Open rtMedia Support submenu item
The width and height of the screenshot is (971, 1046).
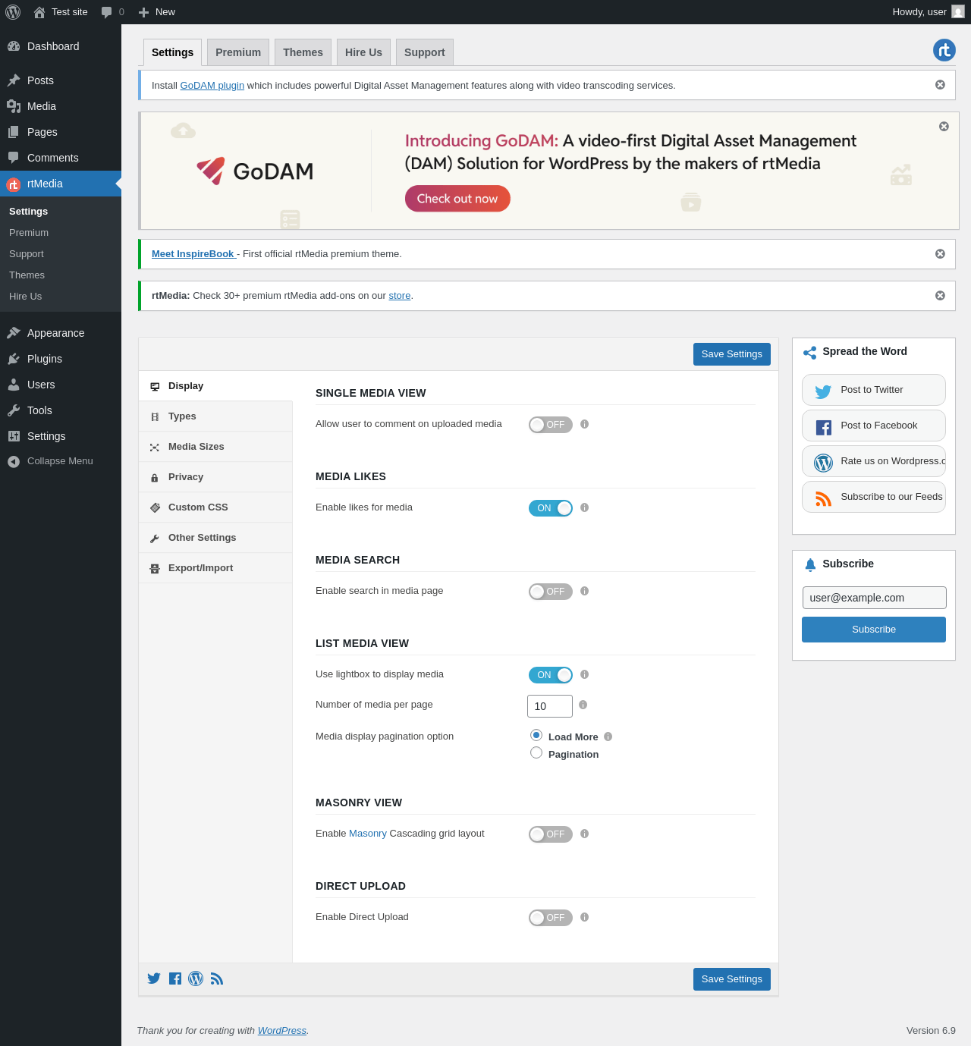pyautogui.click(x=27, y=254)
